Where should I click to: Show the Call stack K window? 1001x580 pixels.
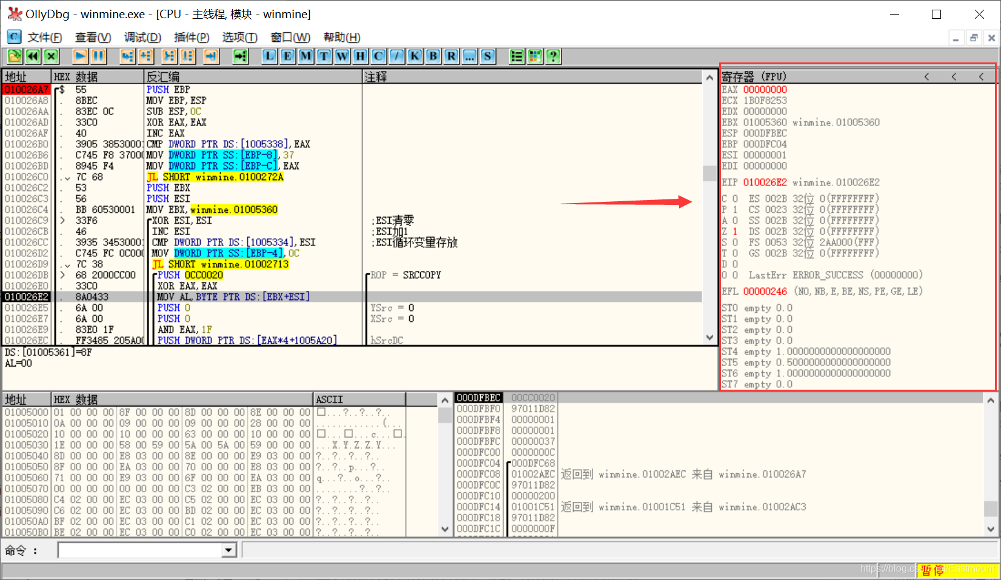415,56
